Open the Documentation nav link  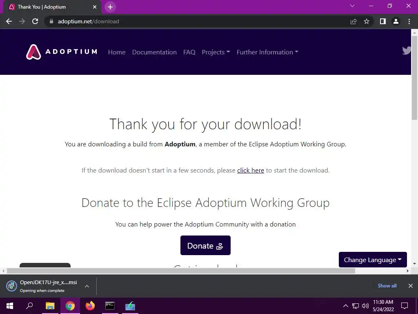154,52
